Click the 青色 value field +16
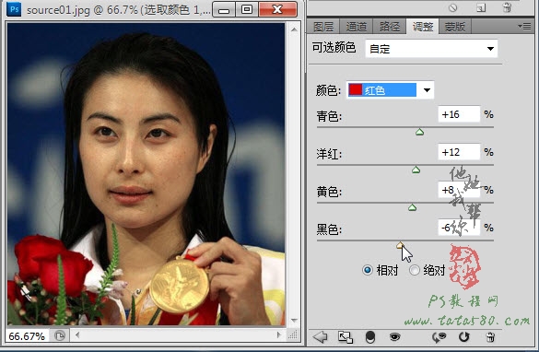 459,114
